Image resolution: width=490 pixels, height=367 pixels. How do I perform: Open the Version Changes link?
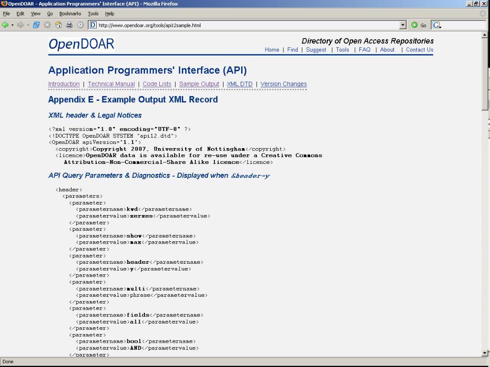tap(283, 84)
